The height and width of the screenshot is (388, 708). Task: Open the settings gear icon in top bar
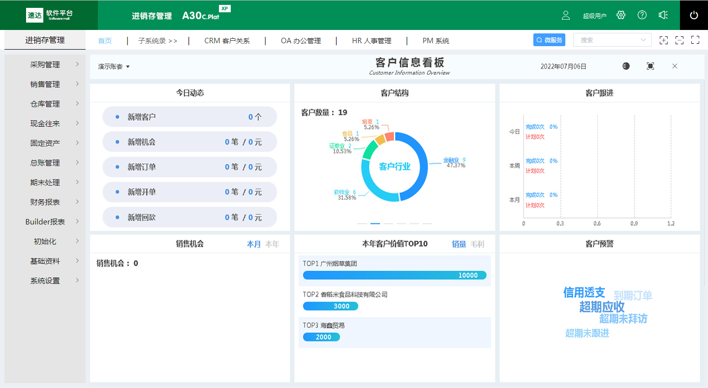point(620,15)
